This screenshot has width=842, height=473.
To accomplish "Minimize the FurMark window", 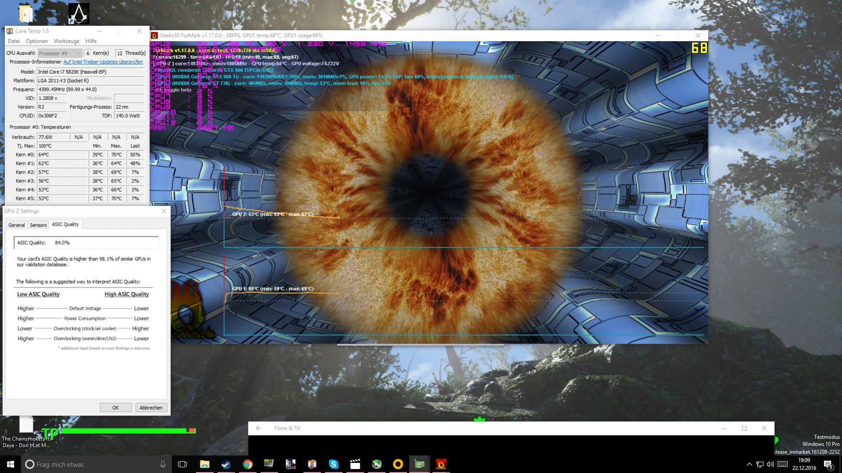I will point(658,36).
